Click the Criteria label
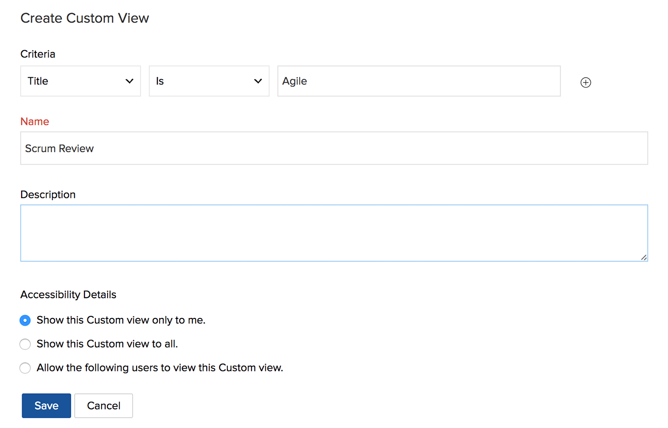This screenshot has height=428, width=668. point(38,54)
